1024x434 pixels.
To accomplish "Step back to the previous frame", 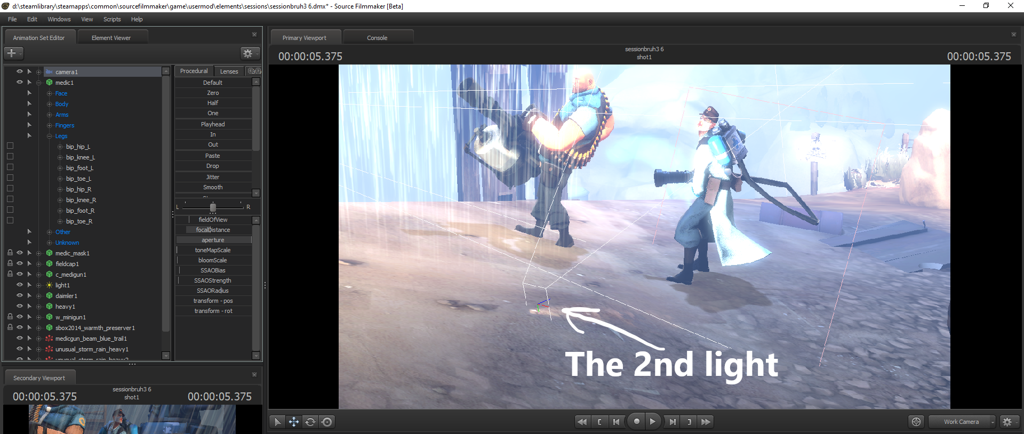I will point(617,422).
